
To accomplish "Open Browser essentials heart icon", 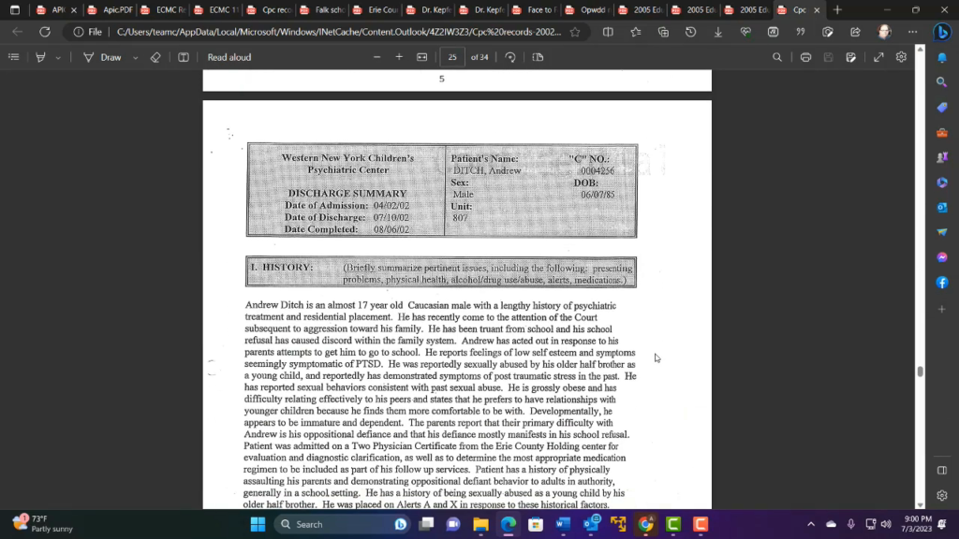I will click(745, 32).
